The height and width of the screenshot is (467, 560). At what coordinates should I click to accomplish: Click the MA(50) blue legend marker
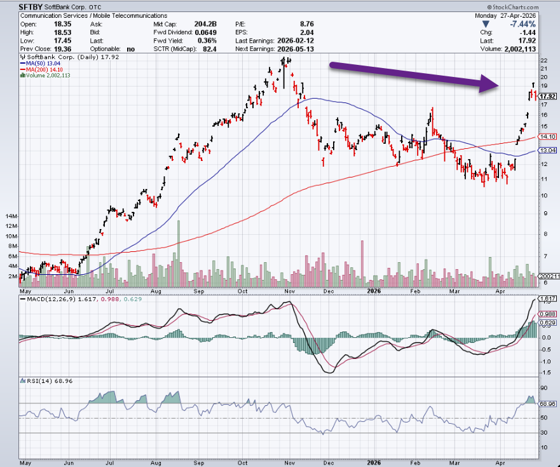pos(22,63)
